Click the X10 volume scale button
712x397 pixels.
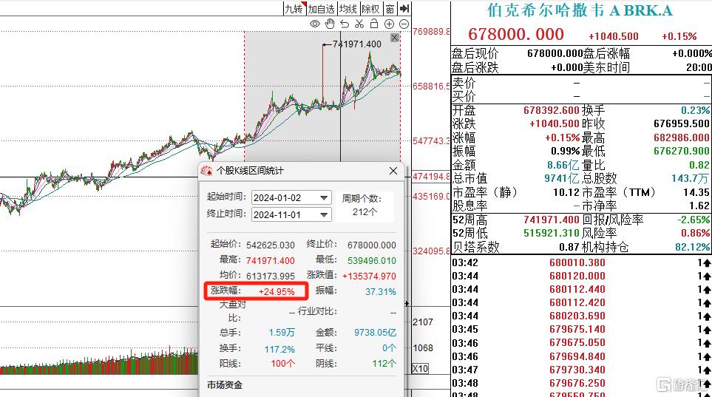point(420,368)
